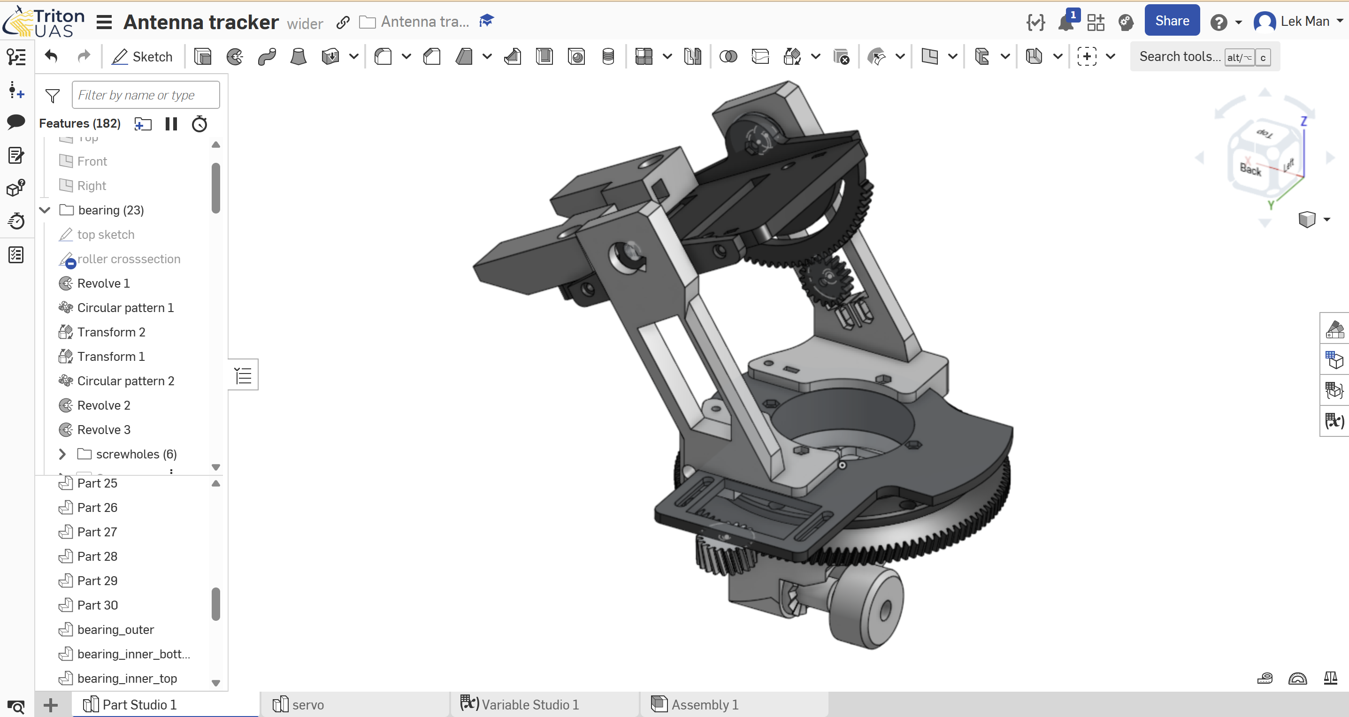Toggle the feature list rollback pause button
Screen dimensions: 1349x717
pyautogui.click(x=171, y=124)
